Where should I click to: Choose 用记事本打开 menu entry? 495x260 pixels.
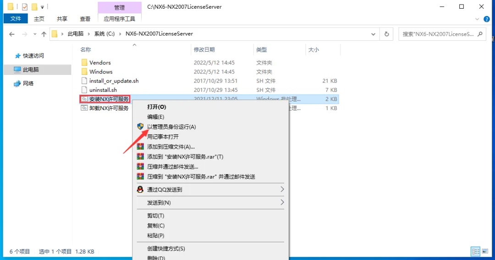[163, 137]
